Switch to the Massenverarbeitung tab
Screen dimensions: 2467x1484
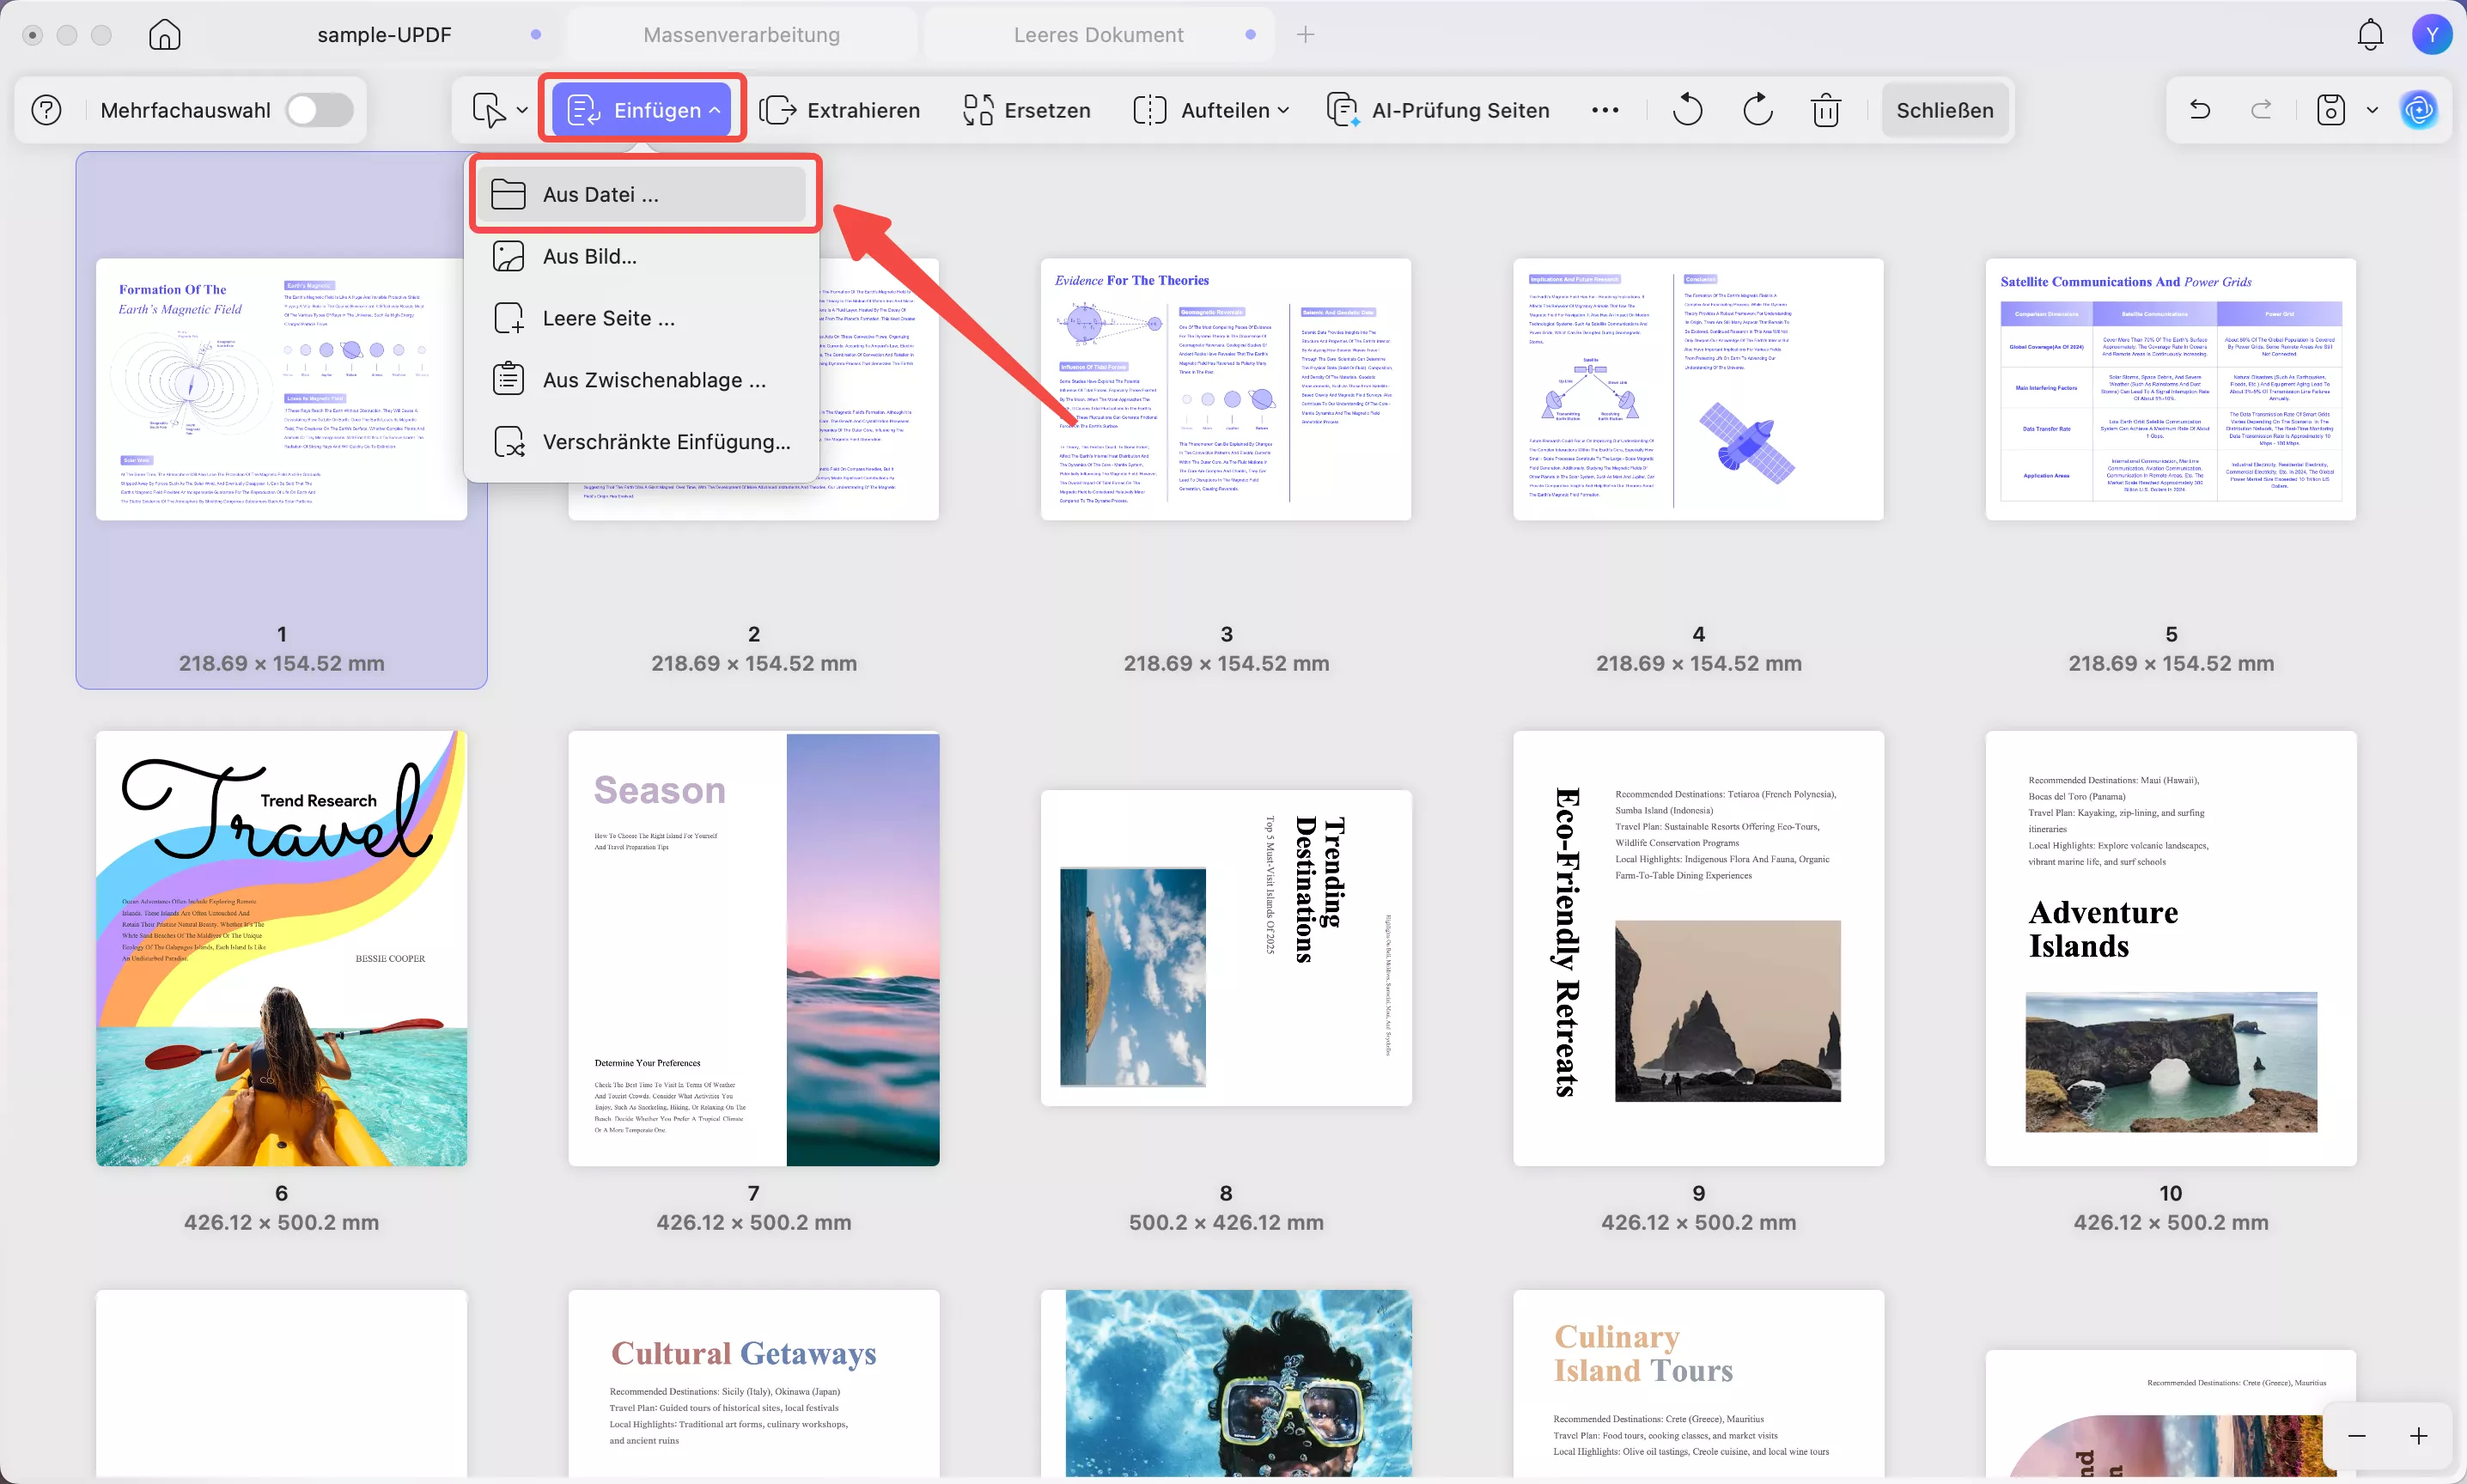[741, 35]
